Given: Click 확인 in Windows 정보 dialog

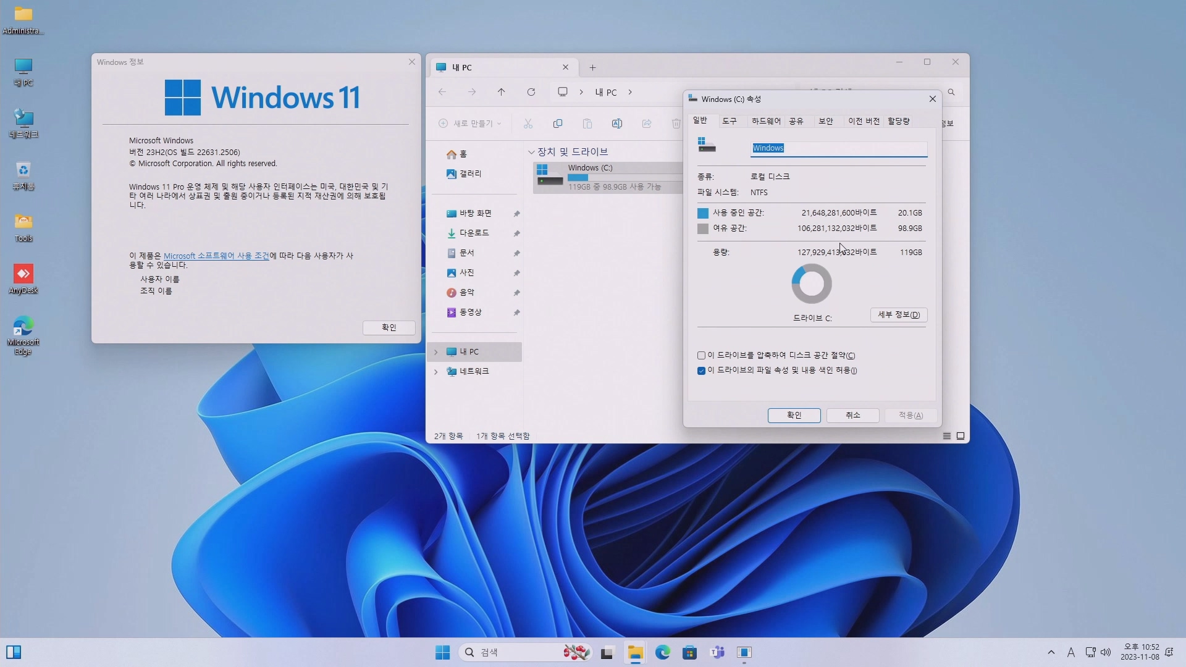Looking at the screenshot, I should (x=389, y=327).
